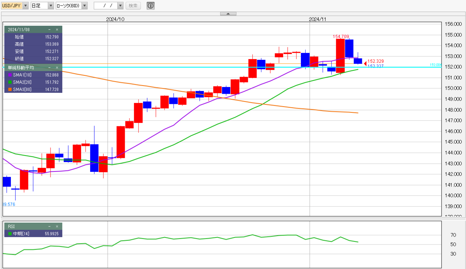
Task: Click the orange SMA3[80] color swatch
Action: tap(10, 89)
